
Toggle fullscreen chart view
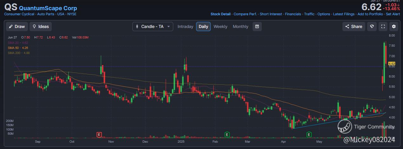coord(383,27)
